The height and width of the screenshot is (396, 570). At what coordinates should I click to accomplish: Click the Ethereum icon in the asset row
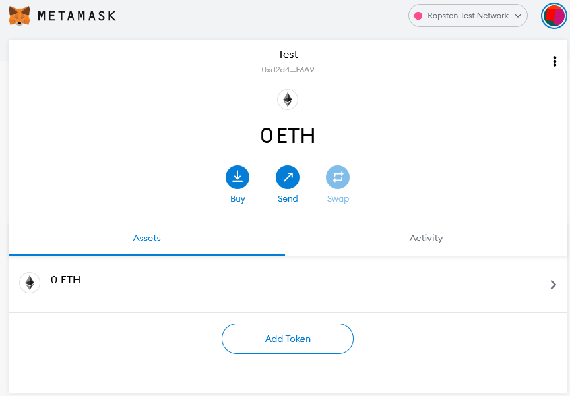pyautogui.click(x=30, y=282)
